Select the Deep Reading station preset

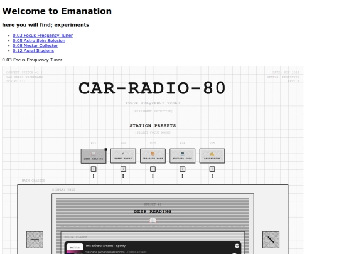click(94, 156)
